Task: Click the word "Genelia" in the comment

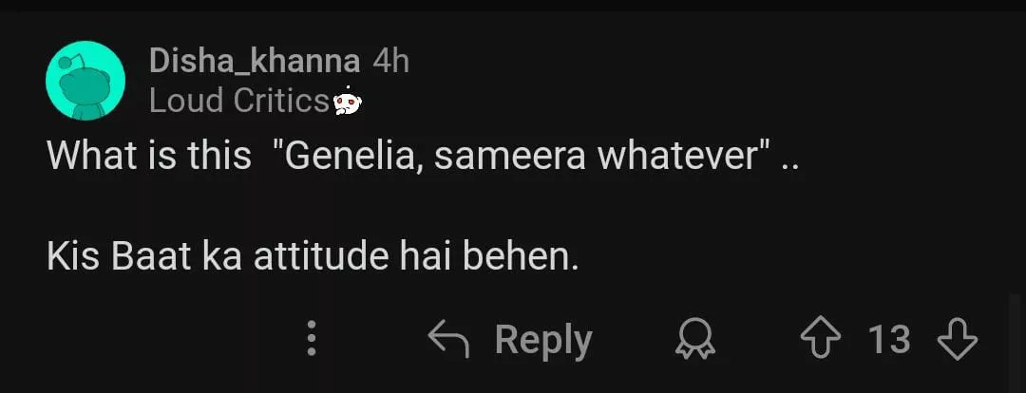Action: 353,155
